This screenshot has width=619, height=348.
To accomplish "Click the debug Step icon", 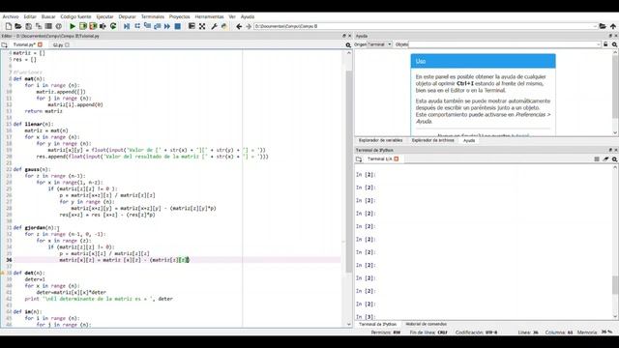I will pos(137,26).
